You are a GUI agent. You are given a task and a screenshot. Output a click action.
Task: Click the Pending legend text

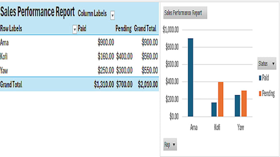coord(268,94)
